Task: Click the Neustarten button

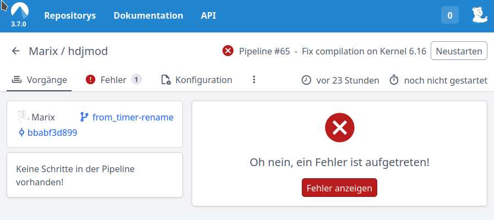Action: [x=459, y=51]
